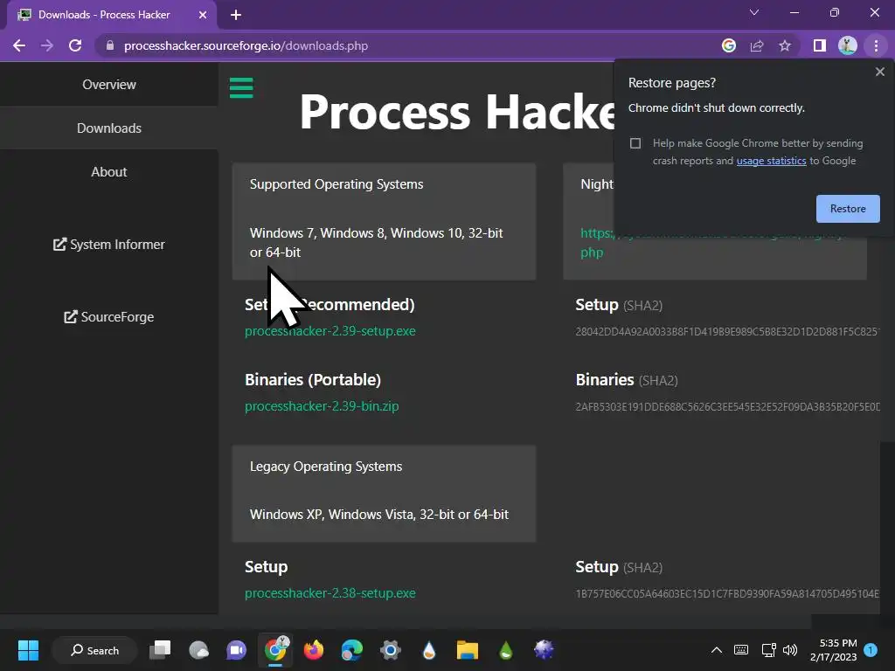Open a new tab with the plus button
The width and height of the screenshot is (895, 671).
coord(236,15)
